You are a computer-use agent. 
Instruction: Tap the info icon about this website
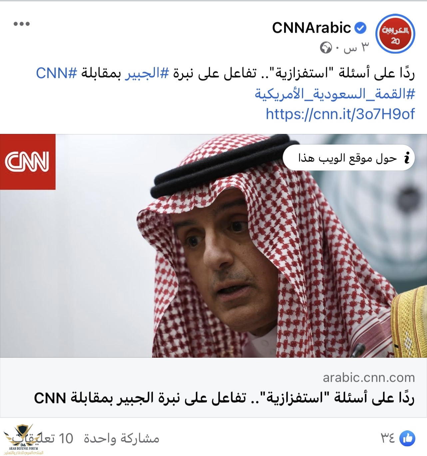pos(406,158)
